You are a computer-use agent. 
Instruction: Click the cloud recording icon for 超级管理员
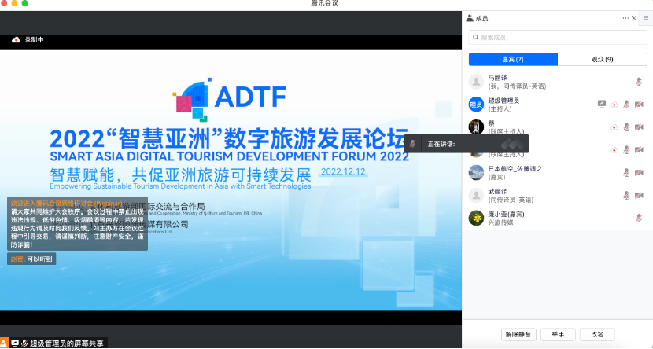pyautogui.click(x=614, y=105)
